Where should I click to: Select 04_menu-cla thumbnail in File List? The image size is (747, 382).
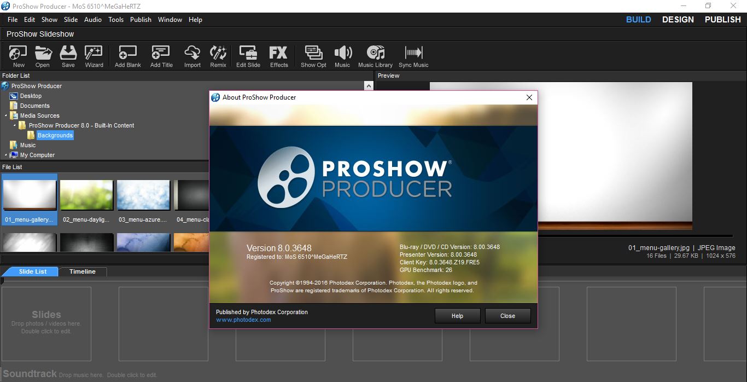click(x=191, y=199)
